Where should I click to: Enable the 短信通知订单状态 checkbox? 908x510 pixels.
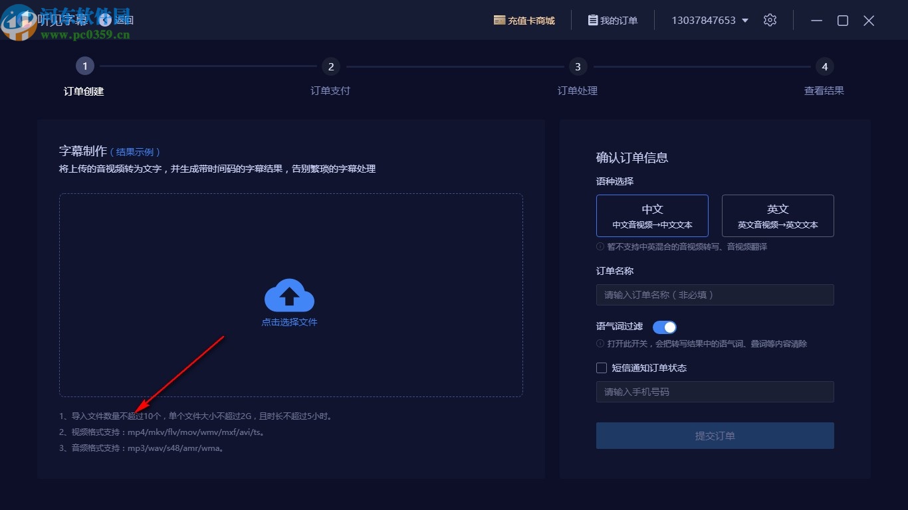[602, 368]
